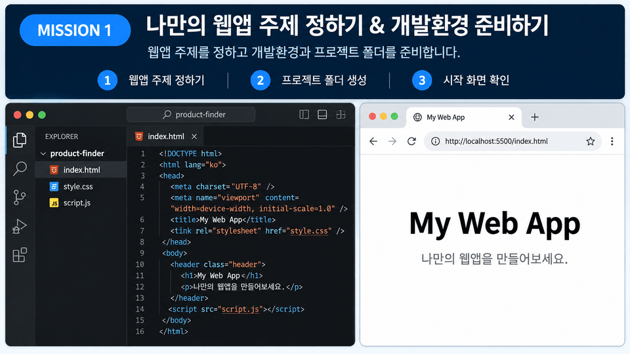Select script.js in the Explorer tree
Screen dimensions: 630x354
point(81,203)
